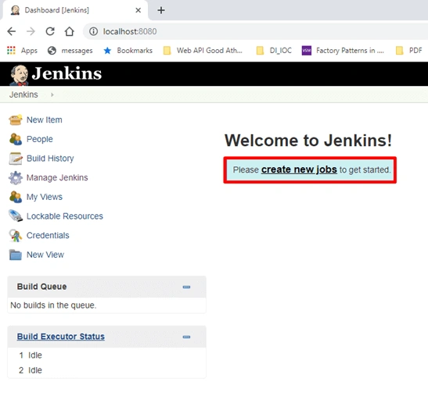
Task: Open the Apps bookmark shortcut
Action: click(x=22, y=51)
